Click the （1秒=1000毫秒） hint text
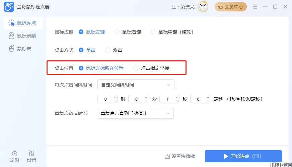Viewport: 292px width, 167px height. pos(244,99)
